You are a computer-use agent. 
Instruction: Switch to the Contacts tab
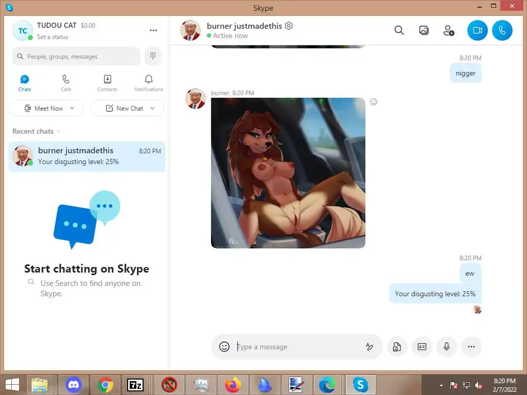[107, 83]
